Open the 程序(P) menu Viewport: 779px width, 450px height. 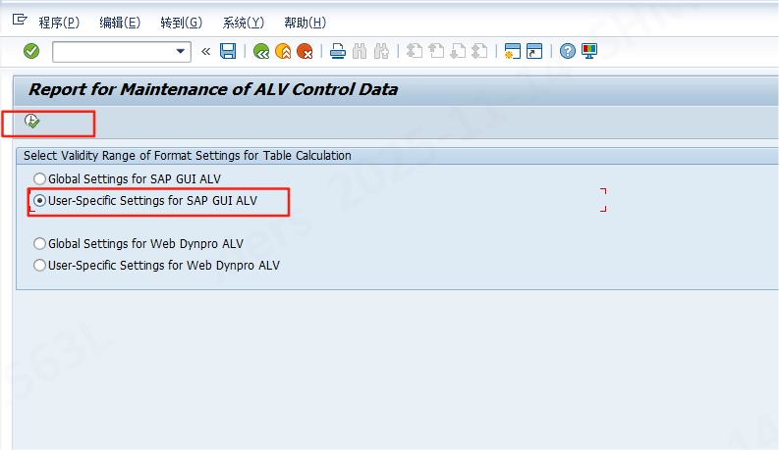[59, 23]
